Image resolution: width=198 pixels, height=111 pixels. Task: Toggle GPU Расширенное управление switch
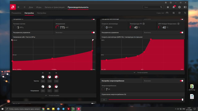tap(93, 32)
